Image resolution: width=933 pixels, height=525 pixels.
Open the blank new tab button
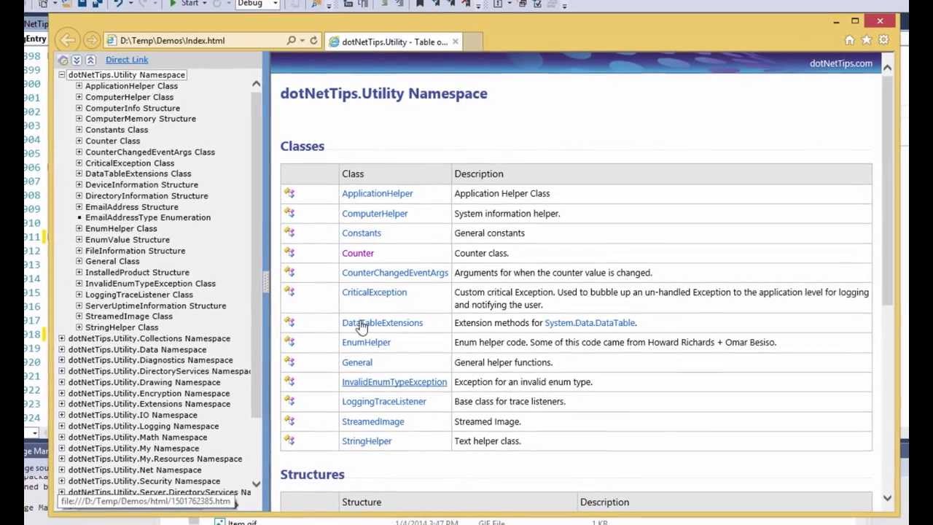[472, 42]
